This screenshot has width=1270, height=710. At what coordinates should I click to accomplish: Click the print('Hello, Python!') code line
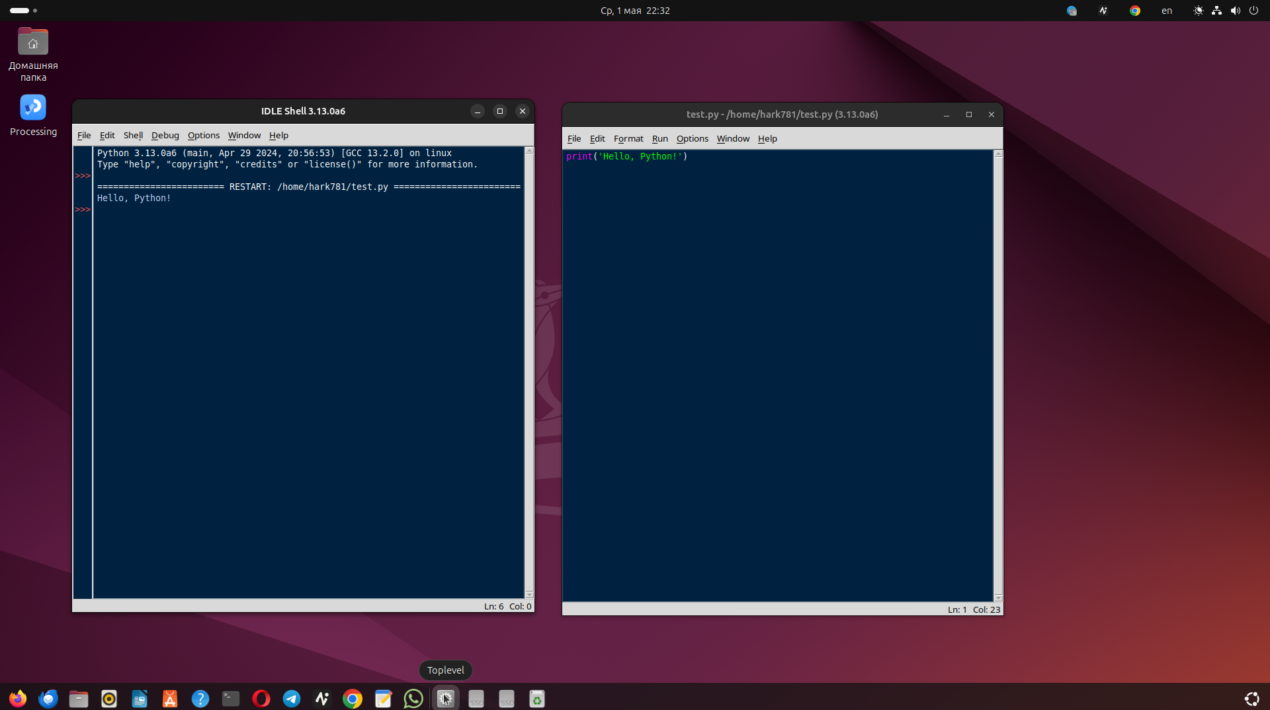click(627, 157)
